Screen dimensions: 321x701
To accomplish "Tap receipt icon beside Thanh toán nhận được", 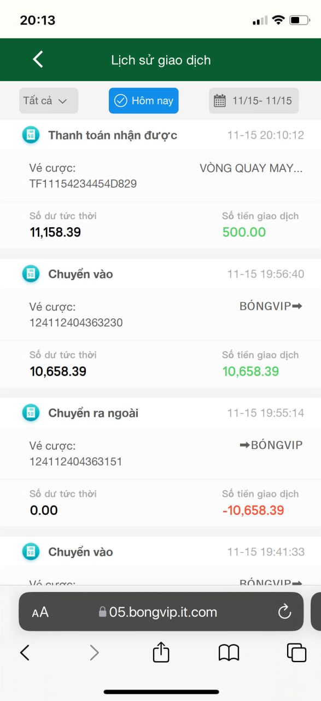I will tap(31, 135).
